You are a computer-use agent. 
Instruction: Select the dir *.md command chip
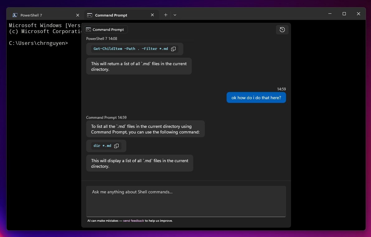tap(102, 146)
